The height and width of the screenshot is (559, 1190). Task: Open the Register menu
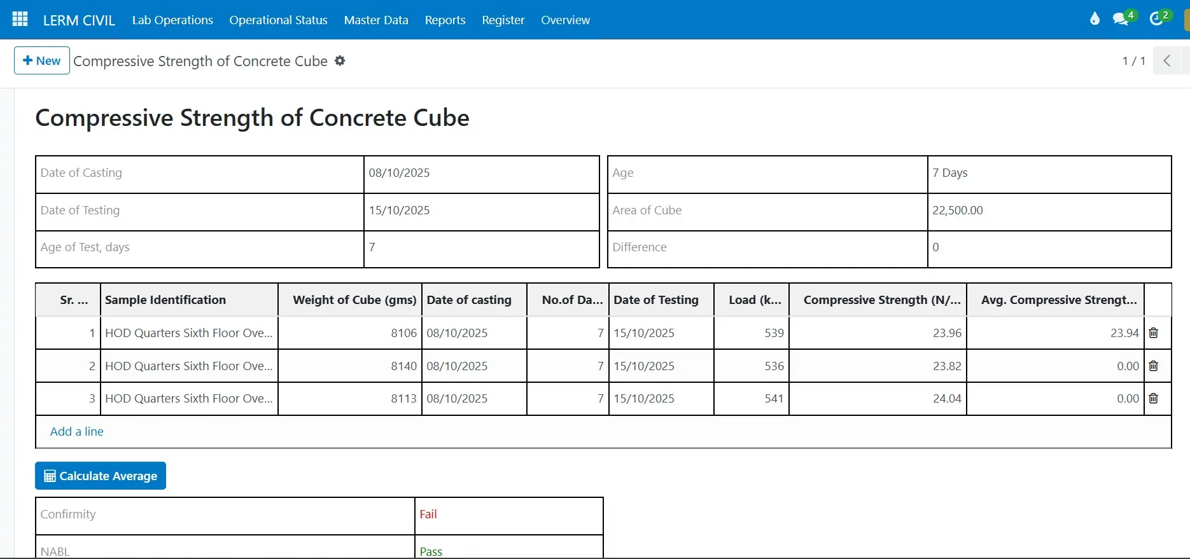pos(503,20)
